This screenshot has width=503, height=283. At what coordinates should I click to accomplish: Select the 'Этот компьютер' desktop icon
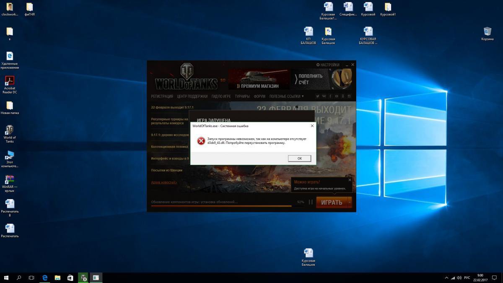click(x=10, y=159)
